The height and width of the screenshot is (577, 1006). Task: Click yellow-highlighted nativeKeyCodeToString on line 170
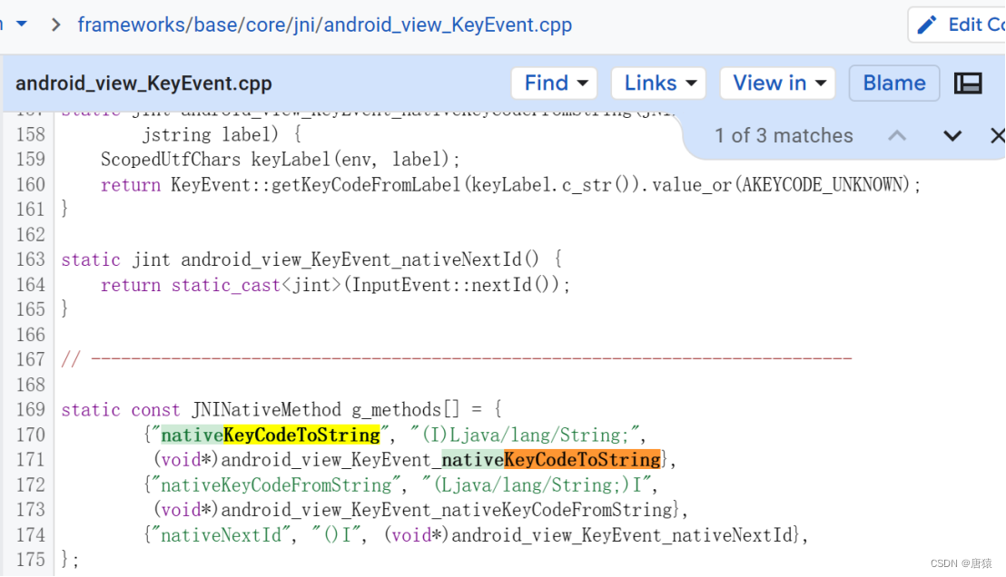pos(271,435)
